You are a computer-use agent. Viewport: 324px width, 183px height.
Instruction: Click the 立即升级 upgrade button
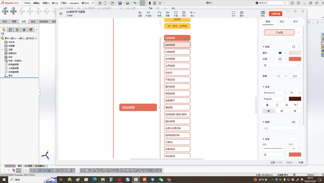tap(275, 14)
